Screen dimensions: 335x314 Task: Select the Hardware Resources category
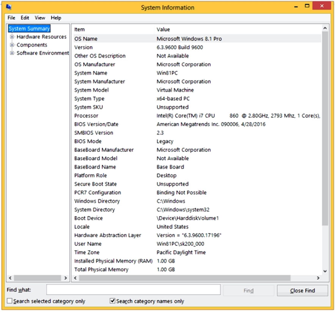point(41,37)
